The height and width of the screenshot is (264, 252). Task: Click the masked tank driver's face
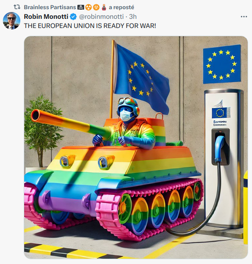tap(126, 115)
